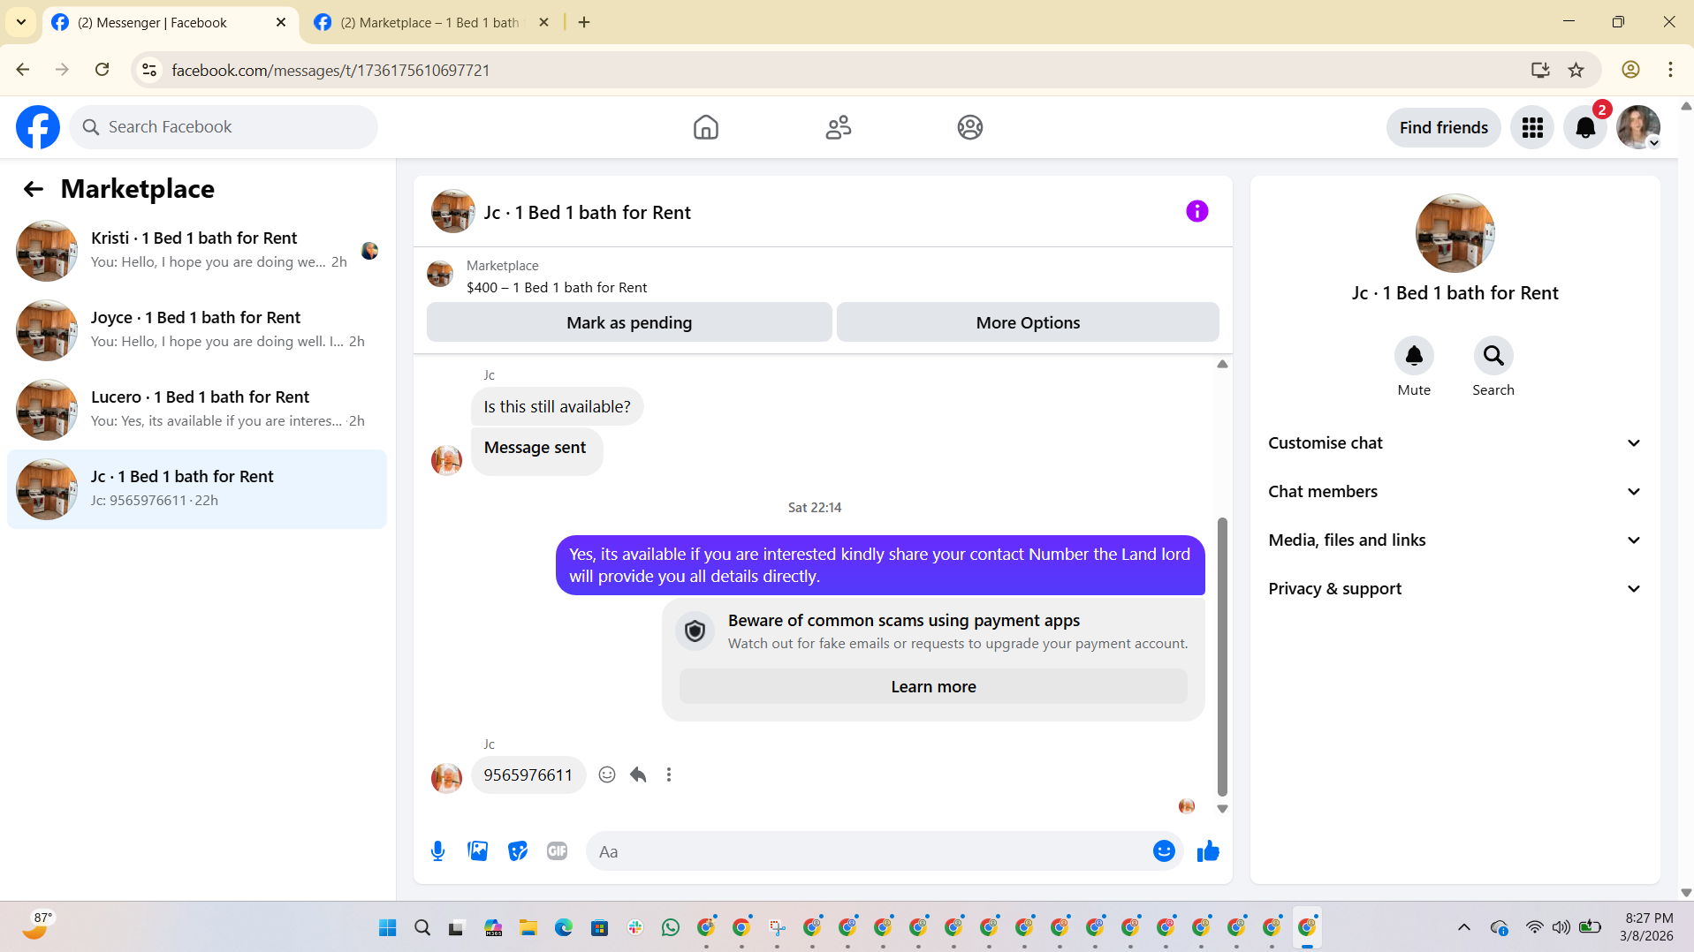Image resolution: width=1694 pixels, height=952 pixels.
Task: Select Jc's 1 Bed 1 bath conversation
Action: (197, 489)
